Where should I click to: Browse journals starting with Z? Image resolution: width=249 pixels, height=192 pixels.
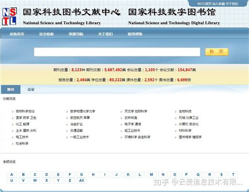click(70, 180)
